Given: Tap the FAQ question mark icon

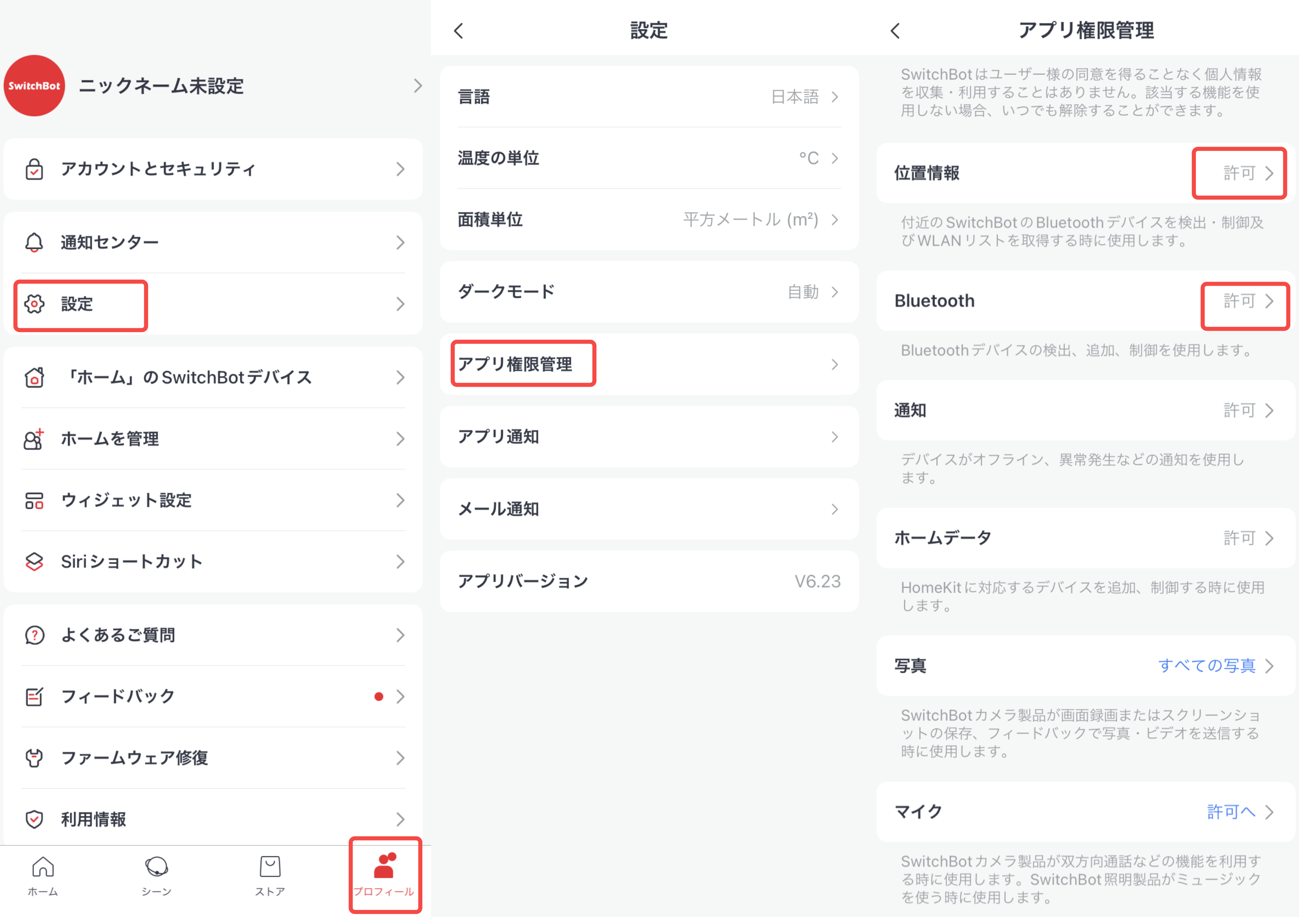Looking at the screenshot, I should tap(35, 635).
